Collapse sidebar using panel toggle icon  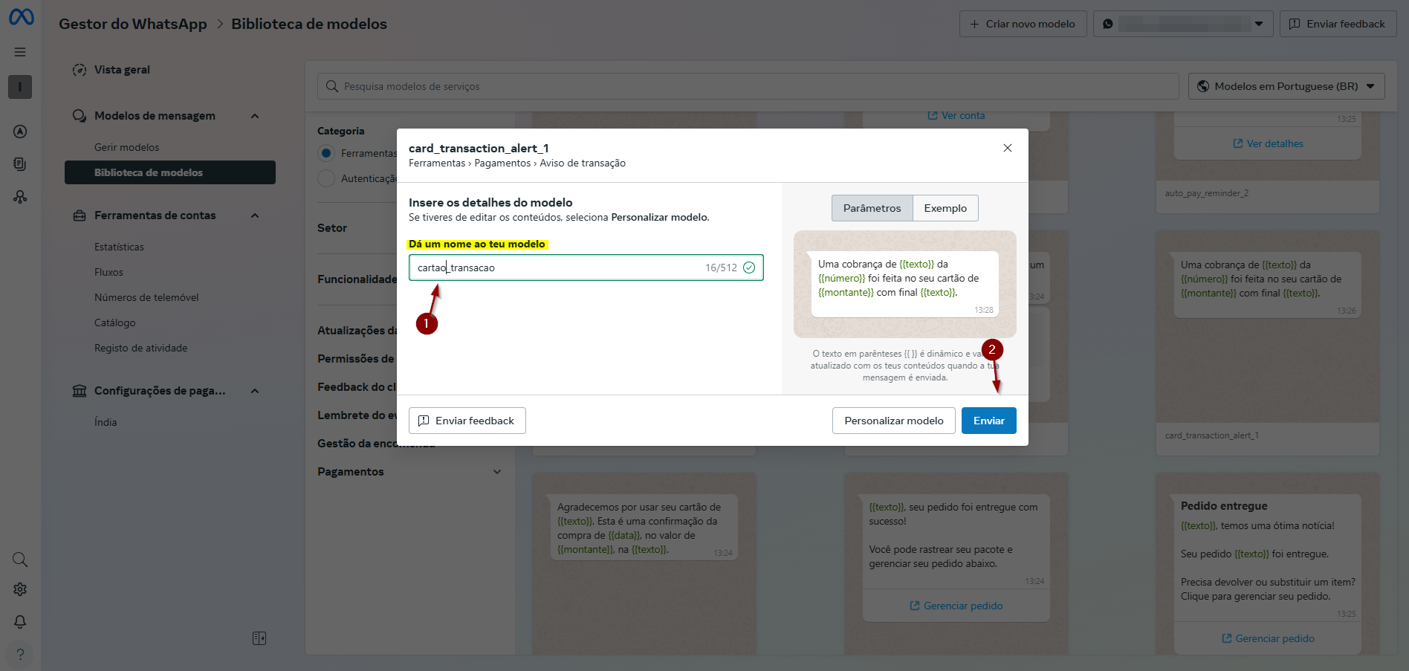(x=259, y=638)
